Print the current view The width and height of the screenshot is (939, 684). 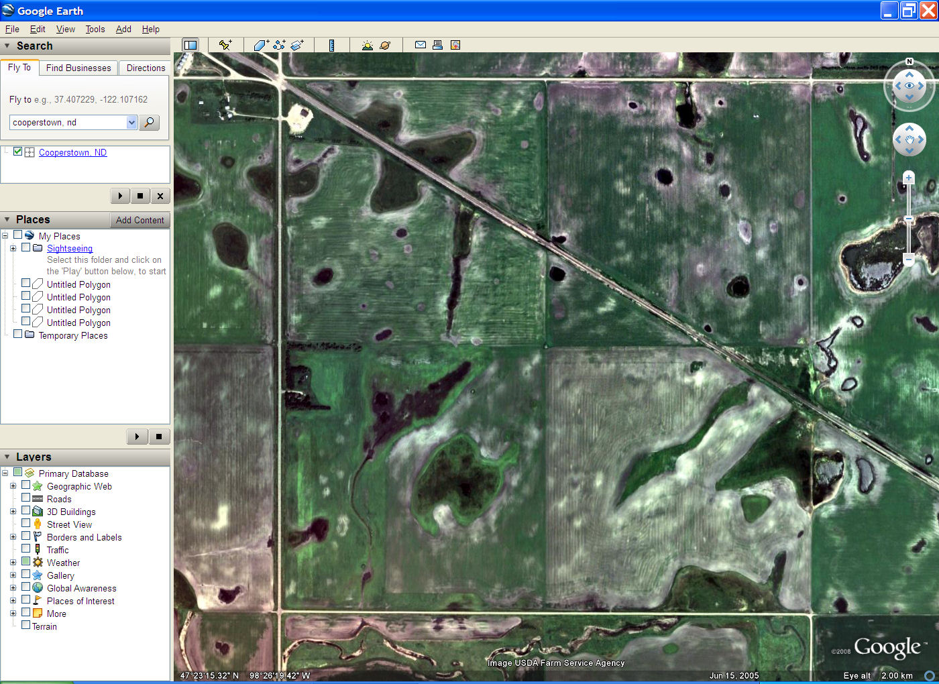coord(437,45)
